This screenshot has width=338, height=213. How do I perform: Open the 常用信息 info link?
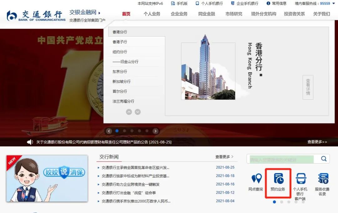(276, 3)
